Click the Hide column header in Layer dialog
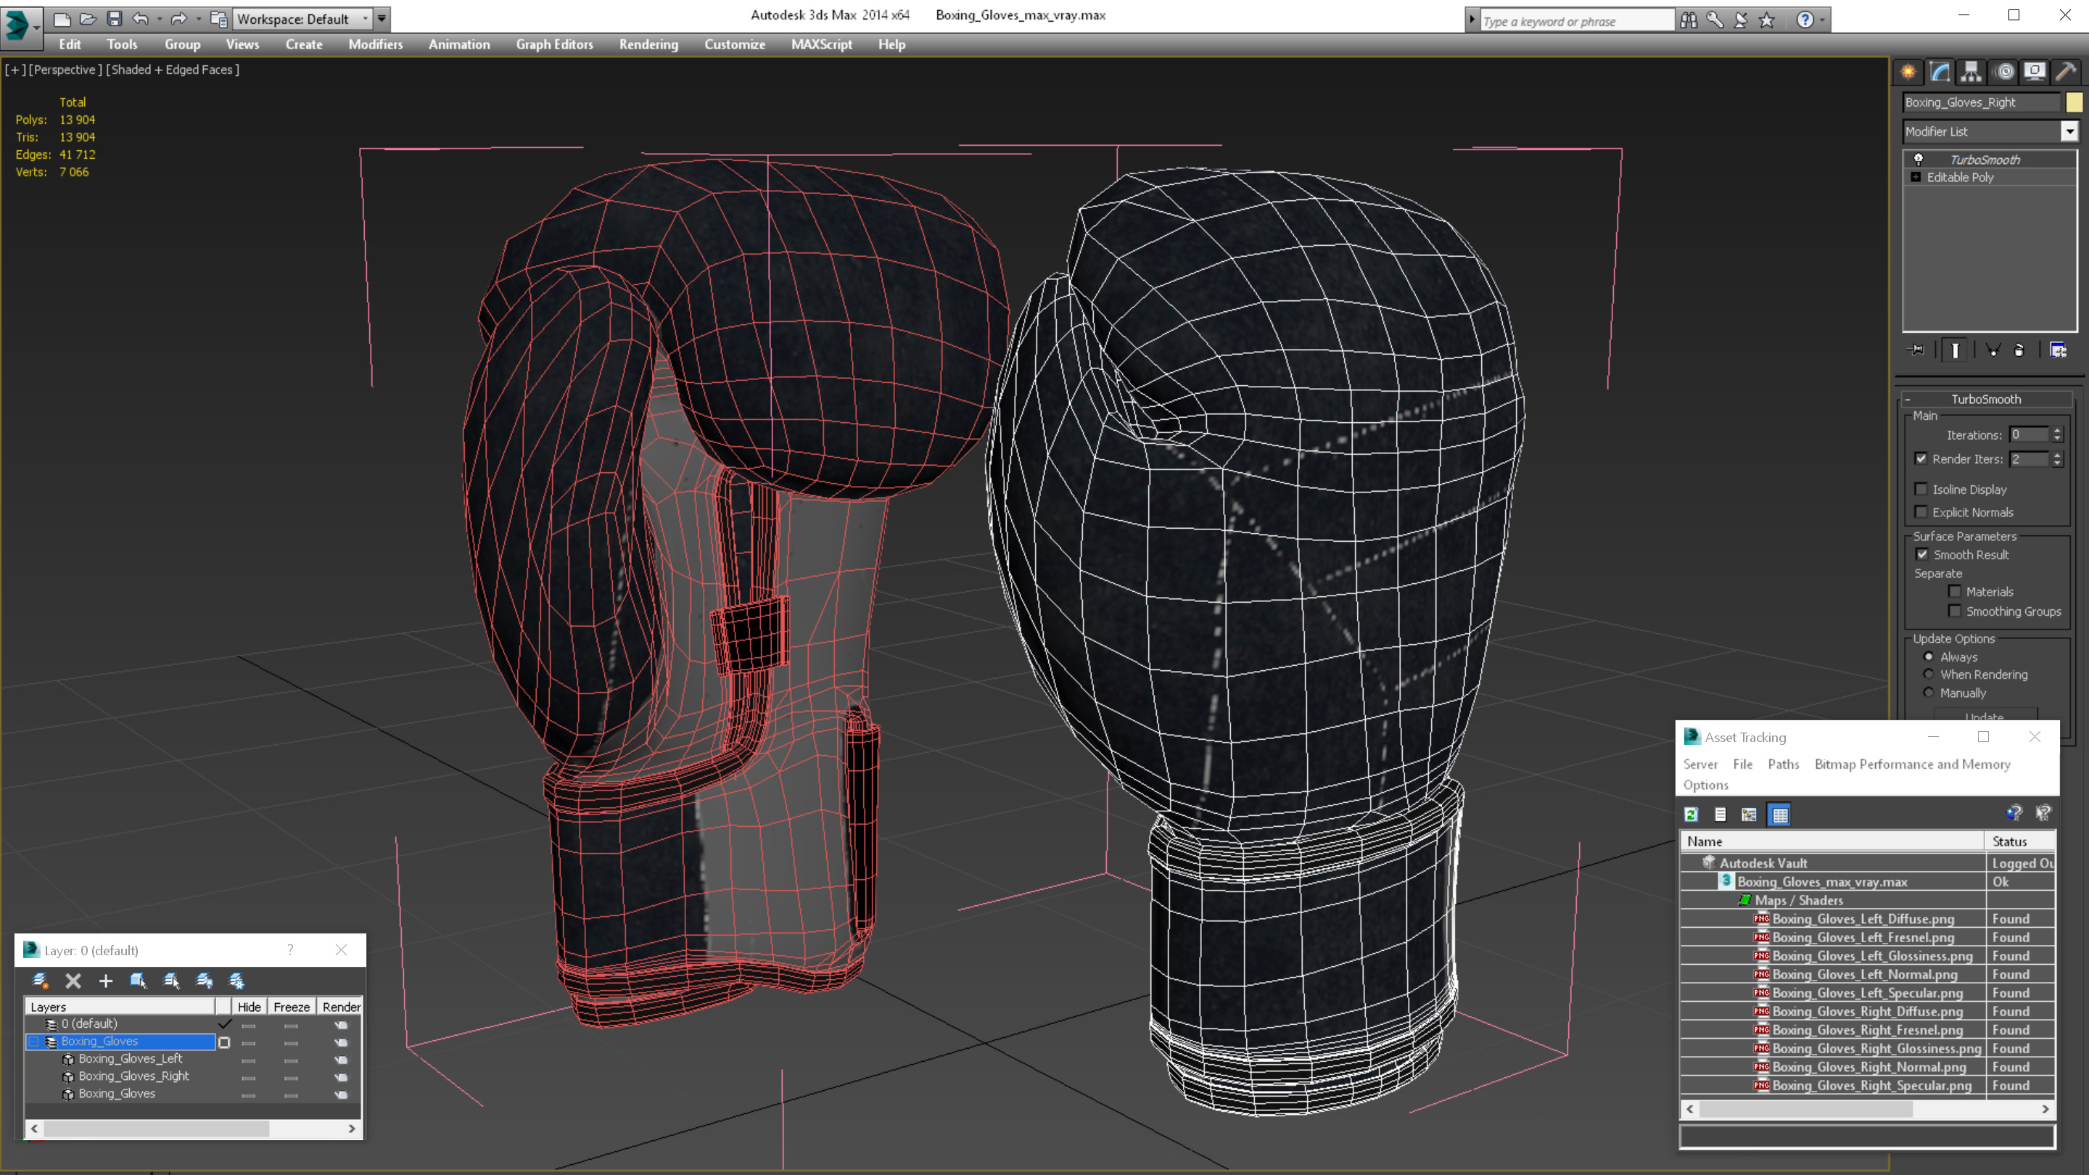This screenshot has width=2089, height=1175. coord(249,1006)
